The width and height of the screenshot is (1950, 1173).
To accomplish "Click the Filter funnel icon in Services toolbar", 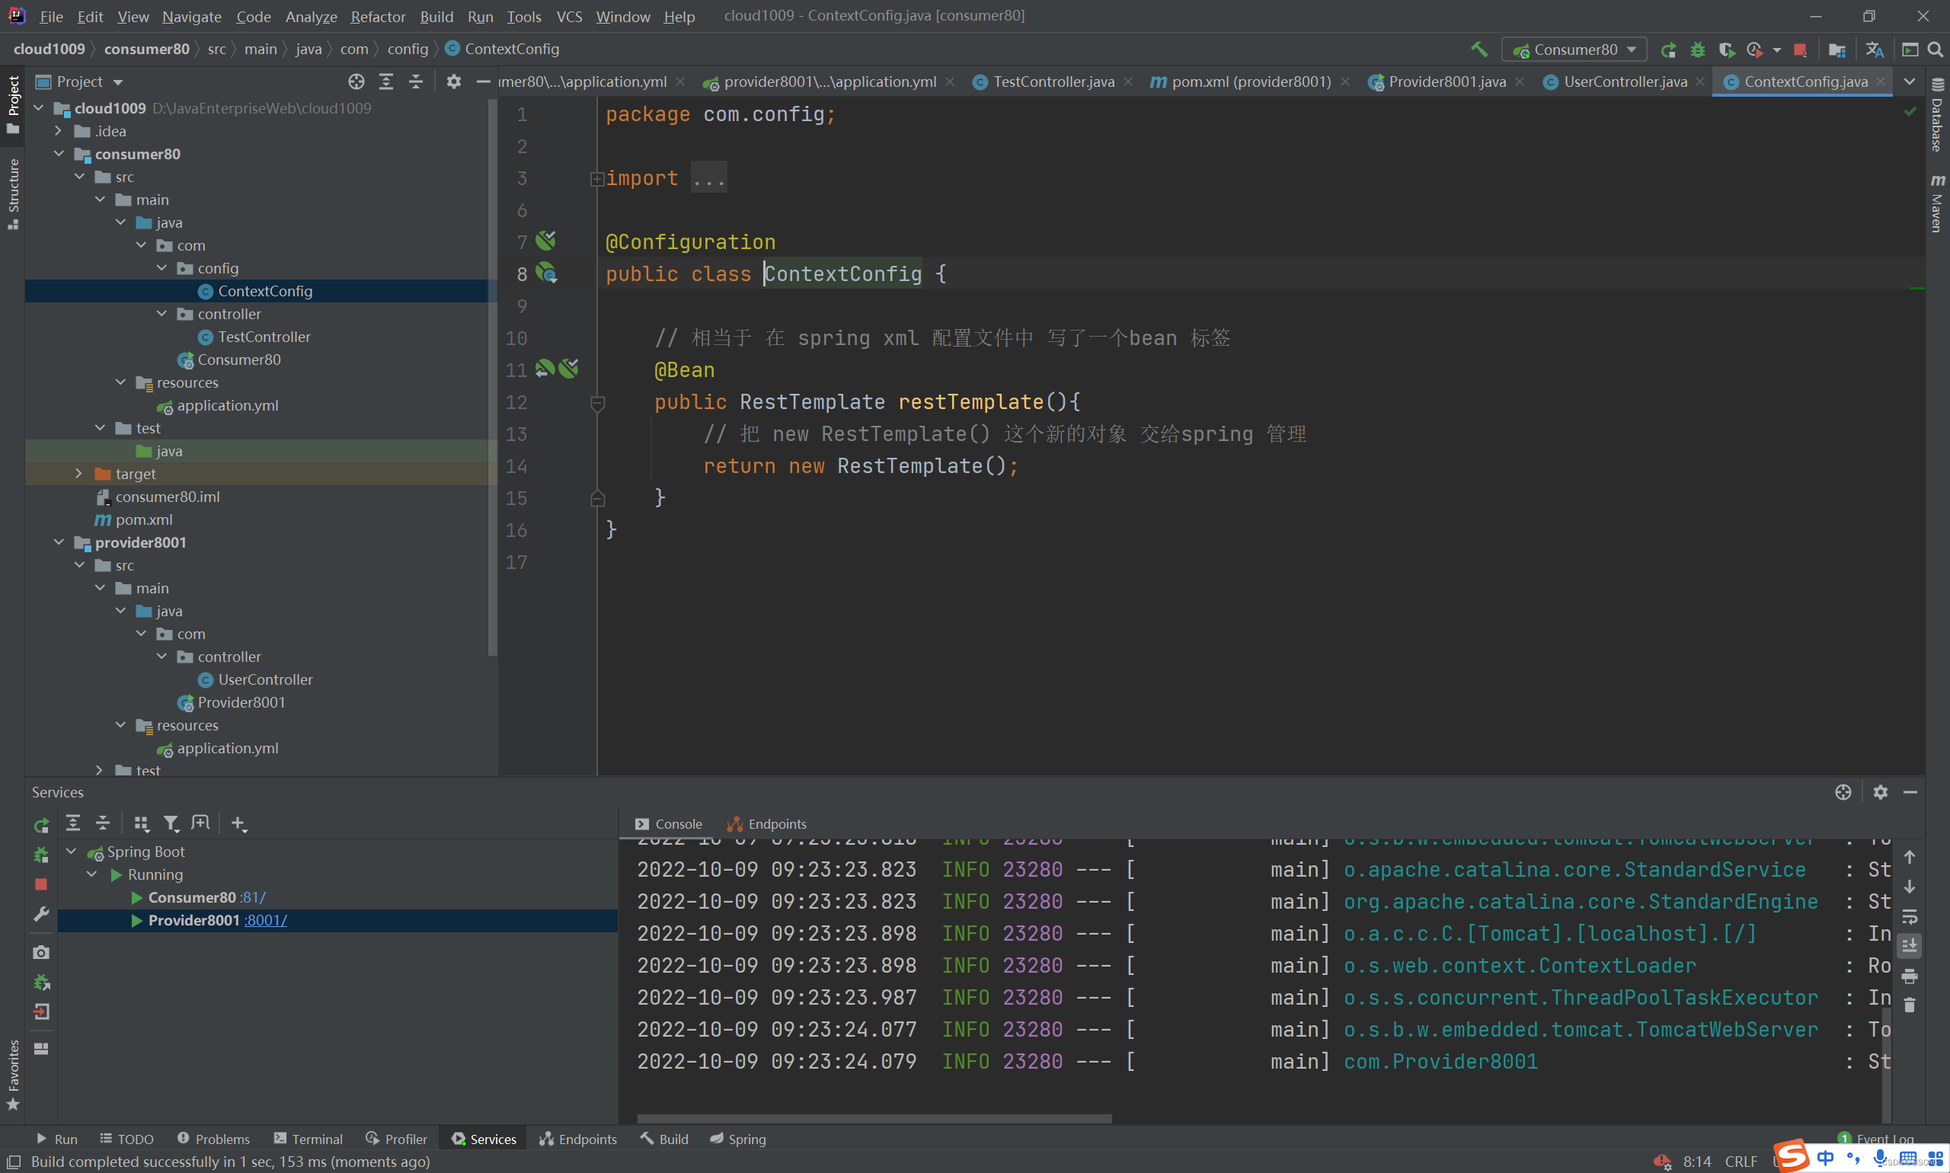I will coord(171,823).
